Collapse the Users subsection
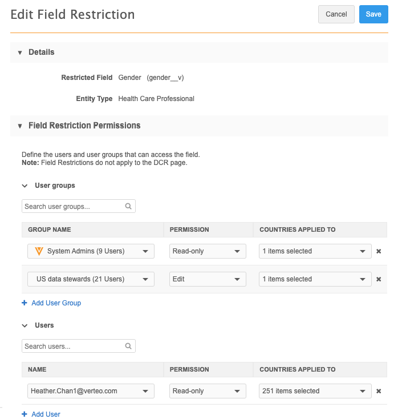394x419 pixels. click(x=25, y=325)
